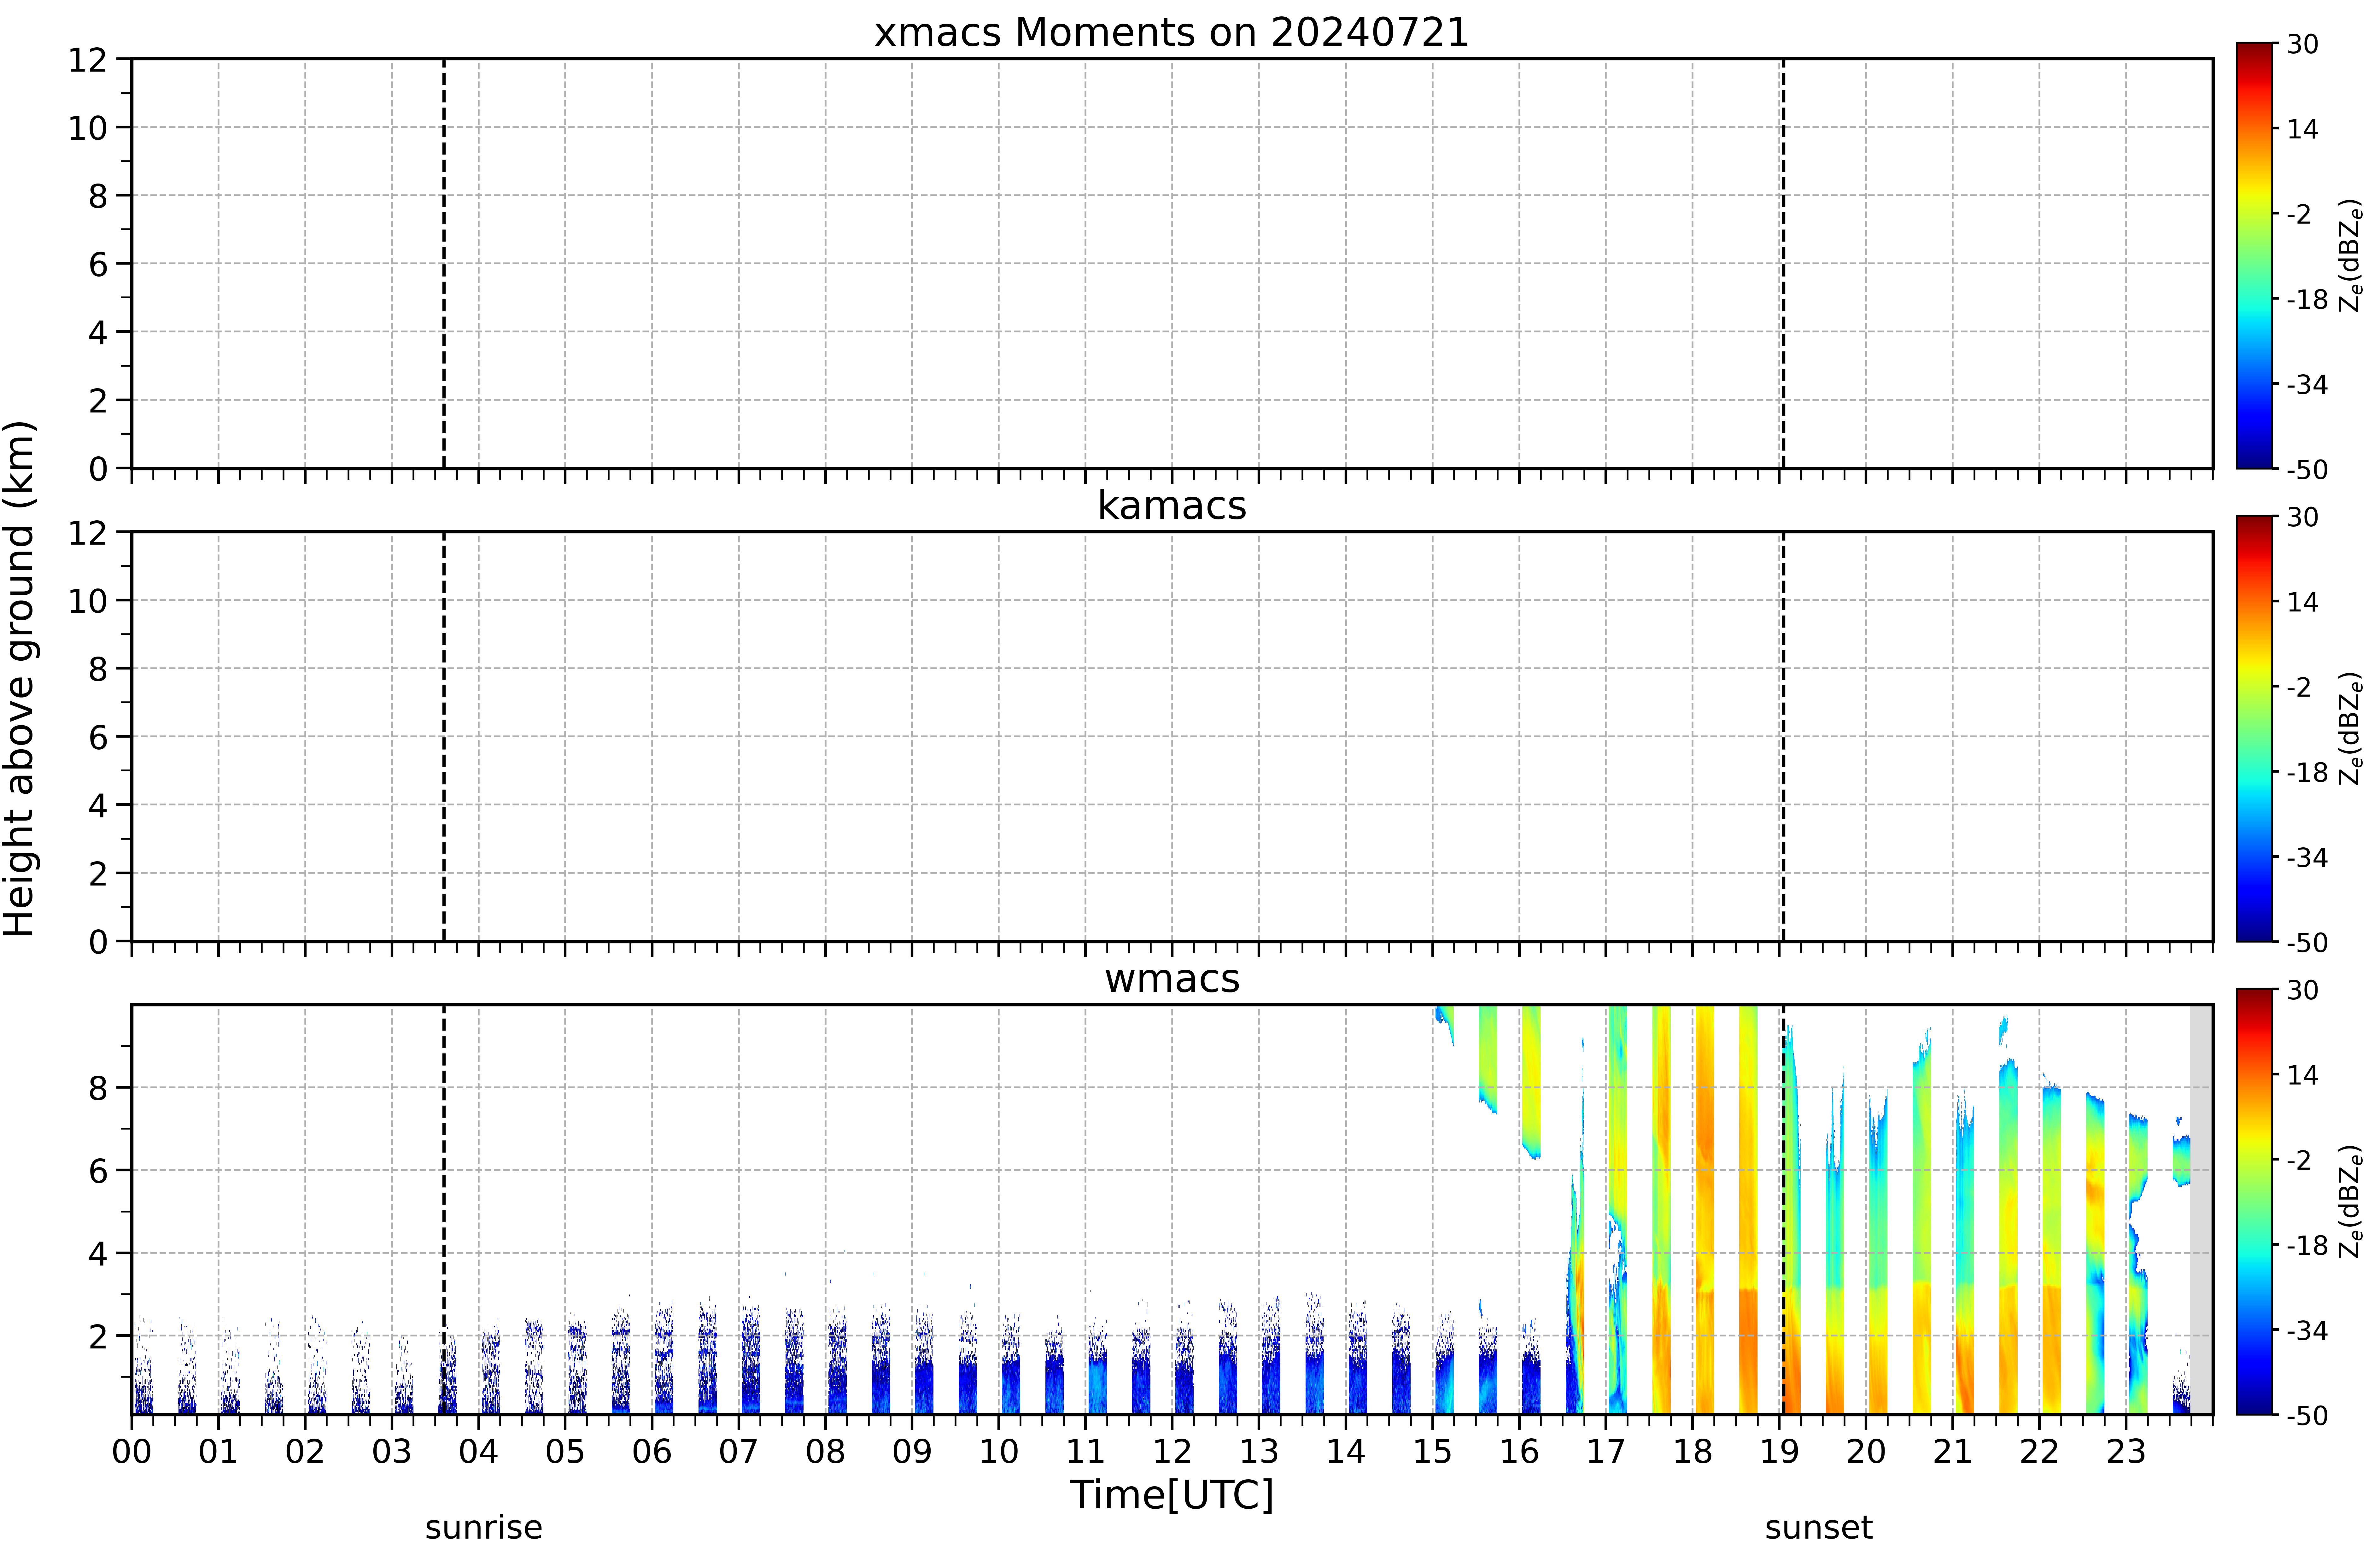This screenshot has height=1561, width=2380.
Task: Click the '04' hour tick label
Action: click(478, 1451)
